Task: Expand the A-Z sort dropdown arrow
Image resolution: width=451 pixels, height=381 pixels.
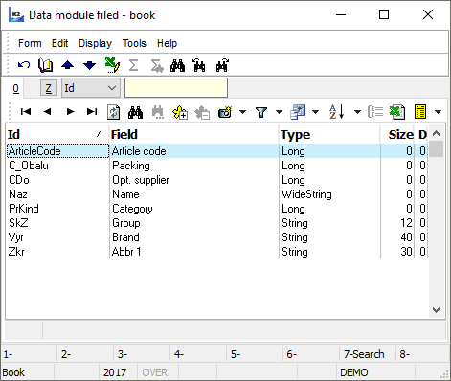Action: 357,112
